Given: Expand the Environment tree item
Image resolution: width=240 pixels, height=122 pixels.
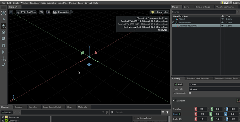Looking at the screenshot, I should pyautogui.click(x=173, y=22).
